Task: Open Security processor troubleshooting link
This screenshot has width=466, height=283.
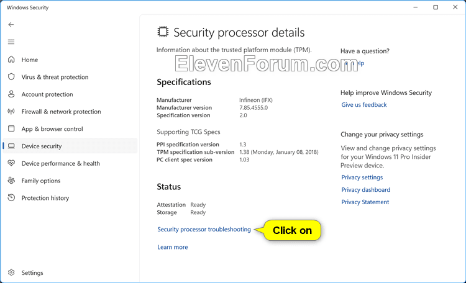Action: click(x=204, y=229)
